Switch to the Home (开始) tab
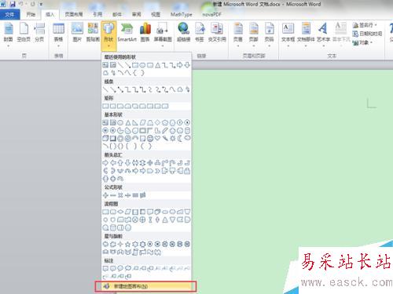The height and width of the screenshot is (294, 393). tap(31, 15)
